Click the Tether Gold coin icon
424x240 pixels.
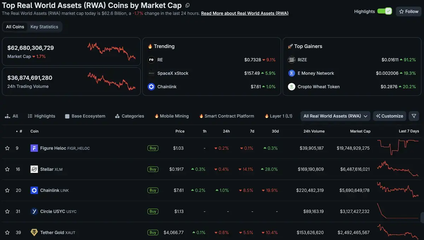[34, 233]
